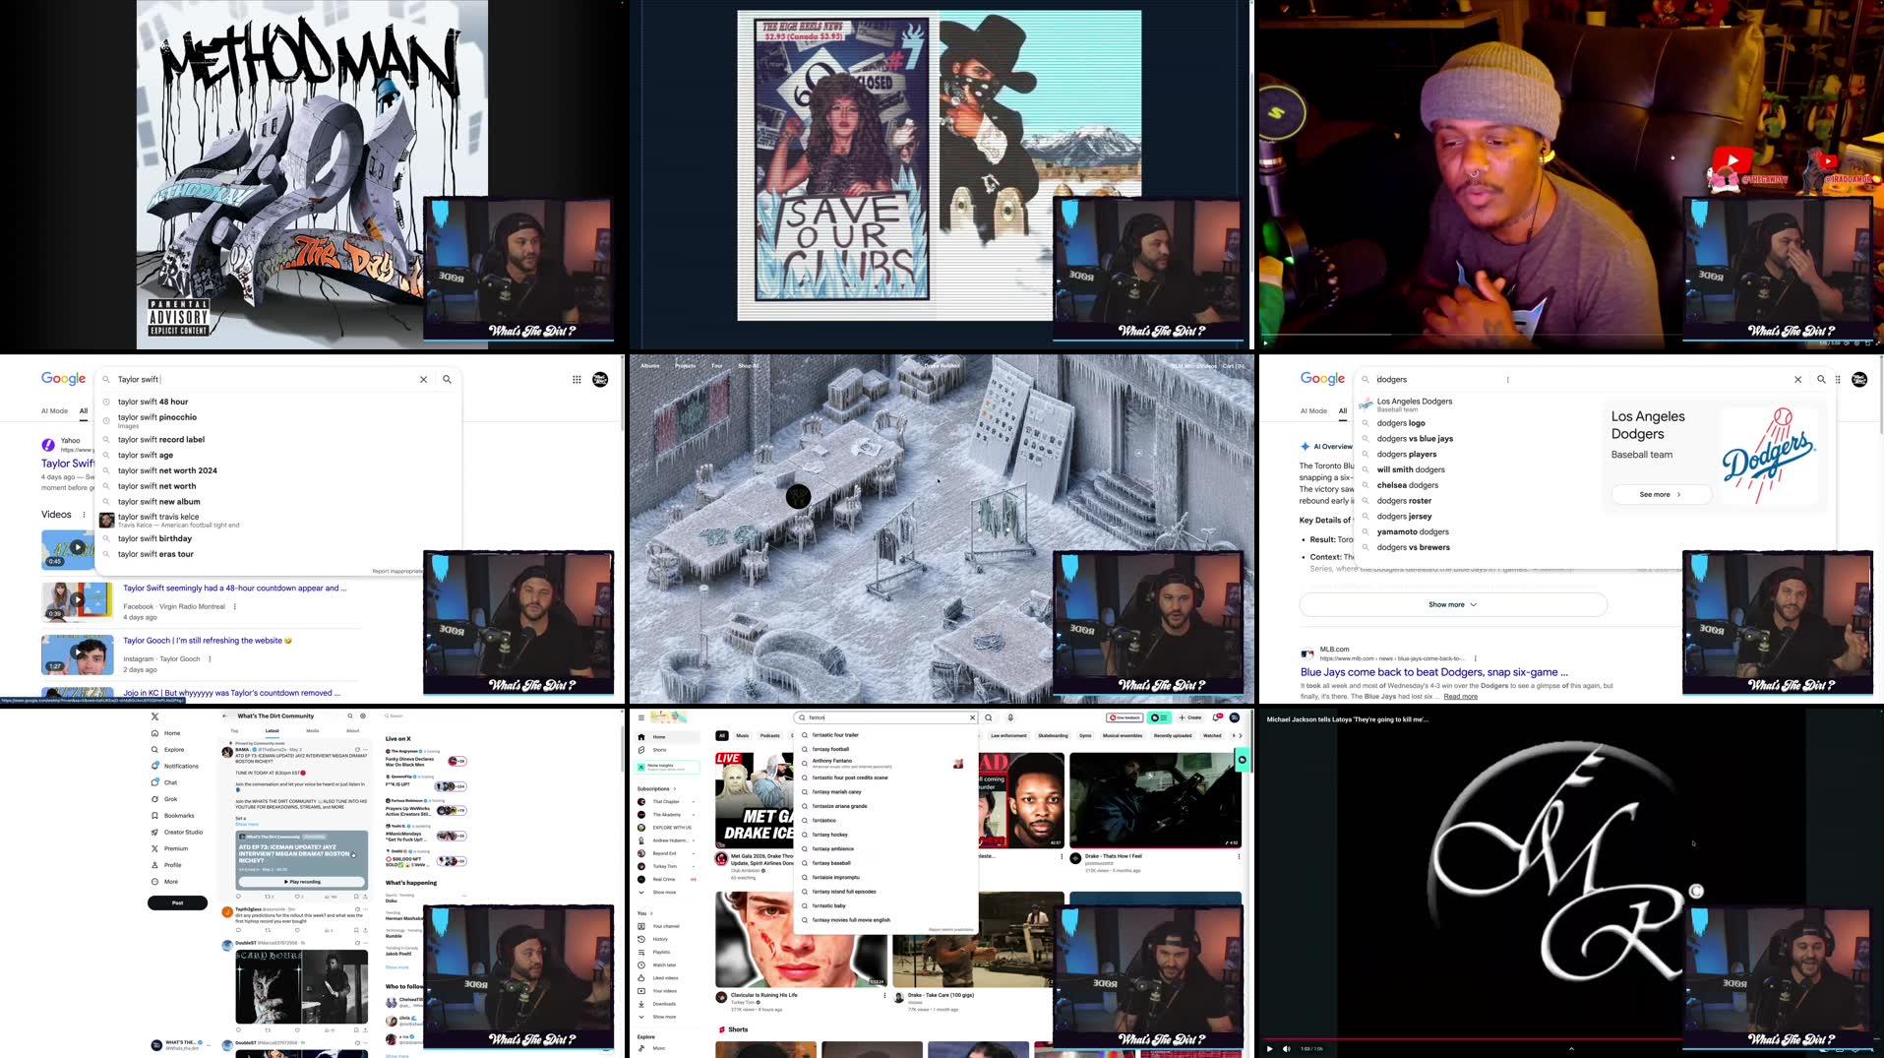1884x1058 pixels.
Task: Clear the YouTube search box text
Action: coord(973,717)
